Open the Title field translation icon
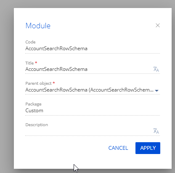Screen dimensions: 175x173 (x=156, y=69)
